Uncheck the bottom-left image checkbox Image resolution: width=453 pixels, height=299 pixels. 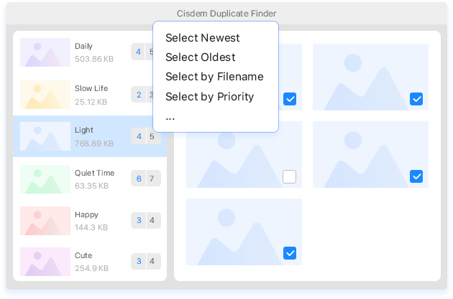click(290, 253)
